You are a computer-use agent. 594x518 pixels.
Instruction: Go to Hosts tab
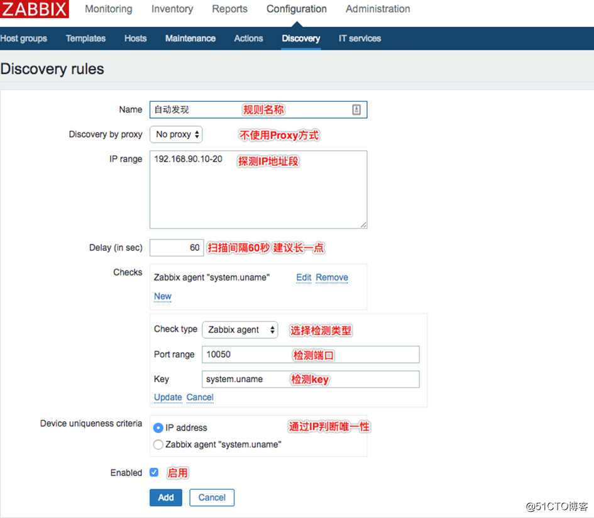135,38
